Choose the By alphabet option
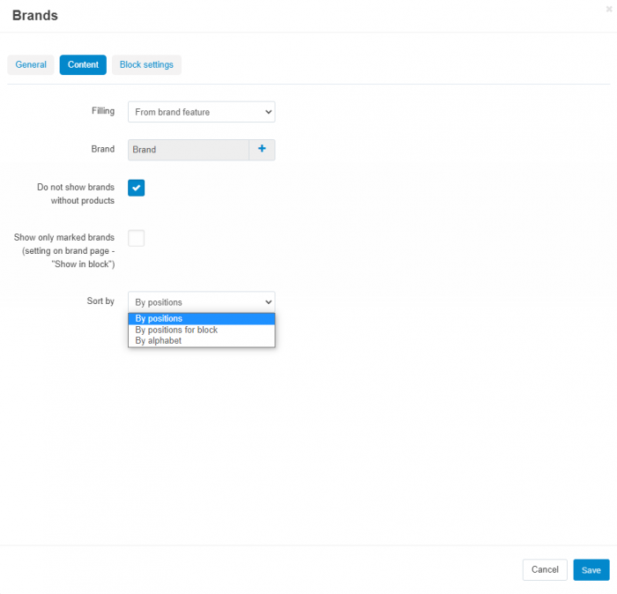 click(202, 341)
